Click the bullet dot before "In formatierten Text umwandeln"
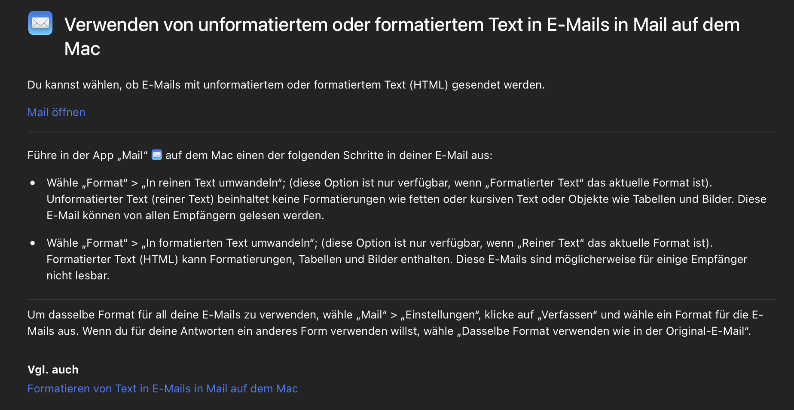Screen dimensions: 794x410 click(33, 243)
